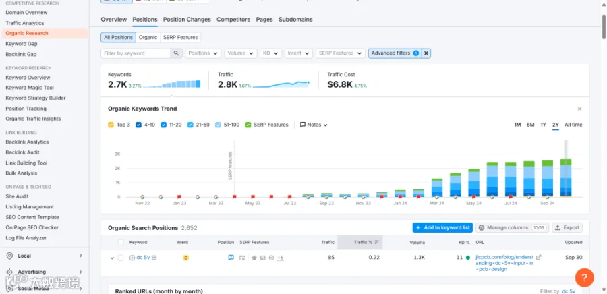
Task: Clear Advanced filters with the X icon
Action: pos(426,53)
